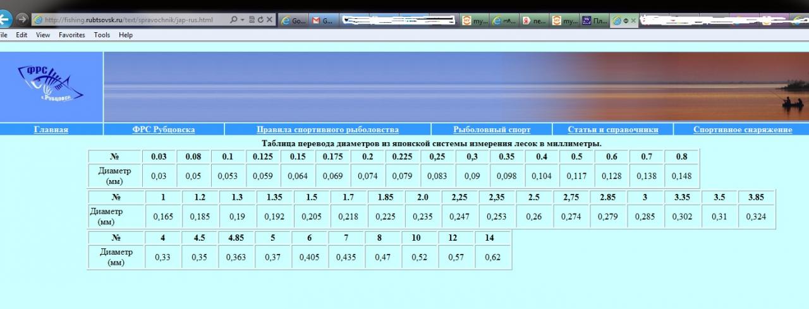Click the Статьи и справочники link
The image size is (809, 309).
click(612, 130)
